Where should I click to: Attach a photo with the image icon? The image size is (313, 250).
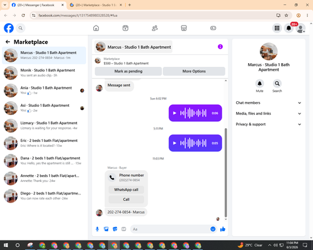[106, 229]
